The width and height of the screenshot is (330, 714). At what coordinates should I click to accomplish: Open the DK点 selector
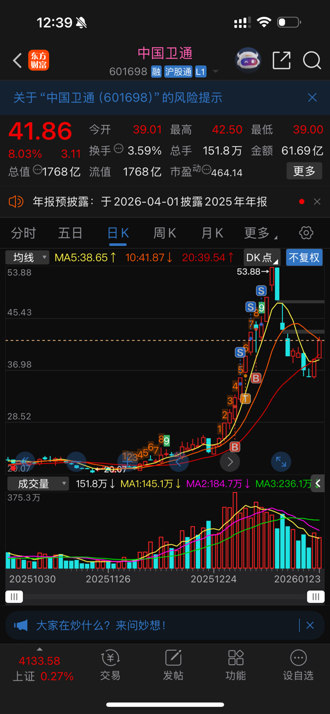click(262, 258)
